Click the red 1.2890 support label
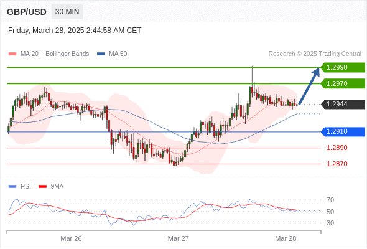Screen dimensions: 367x249 pyautogui.click(x=337, y=148)
